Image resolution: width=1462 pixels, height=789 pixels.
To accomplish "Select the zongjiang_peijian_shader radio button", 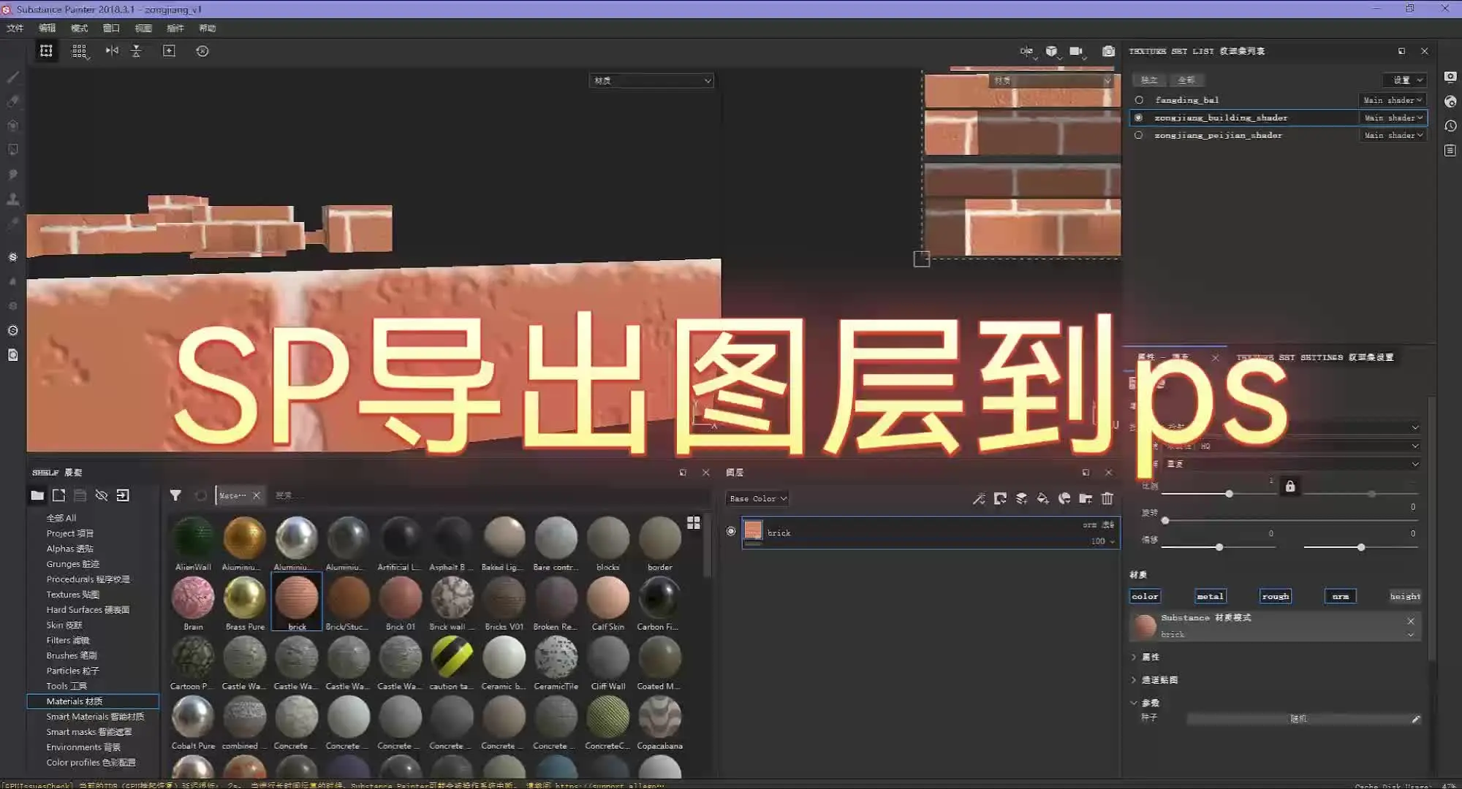I will click(x=1138, y=134).
